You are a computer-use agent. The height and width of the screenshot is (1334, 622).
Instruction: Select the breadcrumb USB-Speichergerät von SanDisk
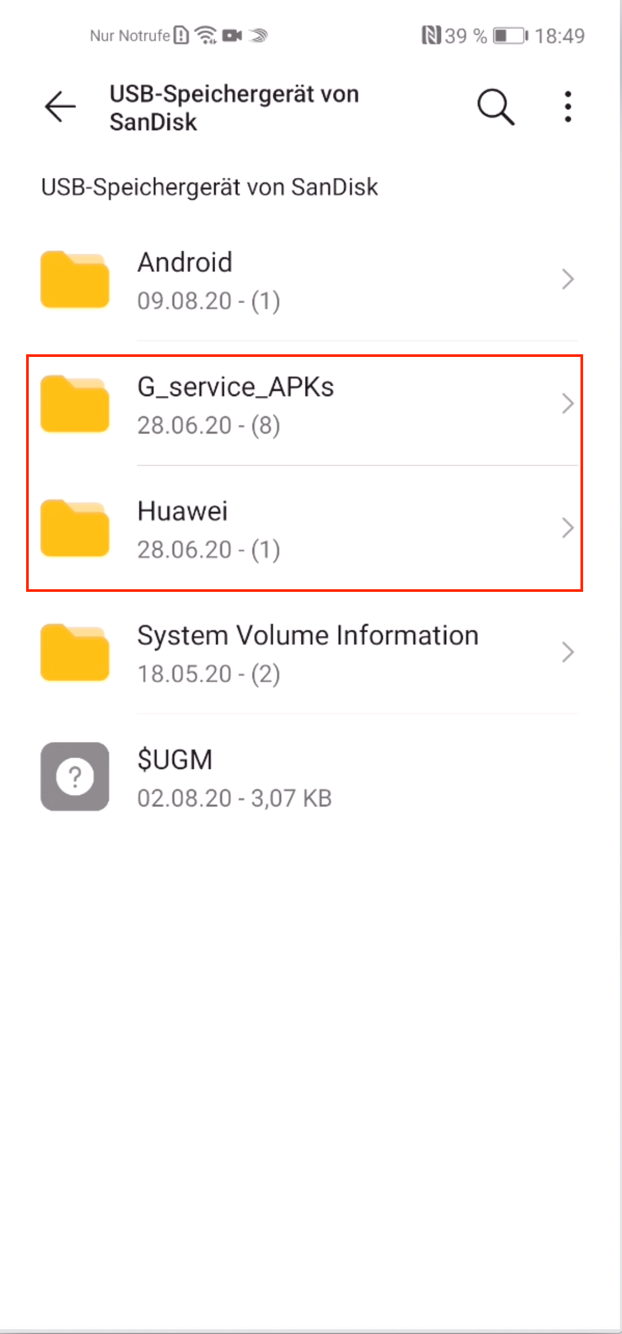[210, 187]
